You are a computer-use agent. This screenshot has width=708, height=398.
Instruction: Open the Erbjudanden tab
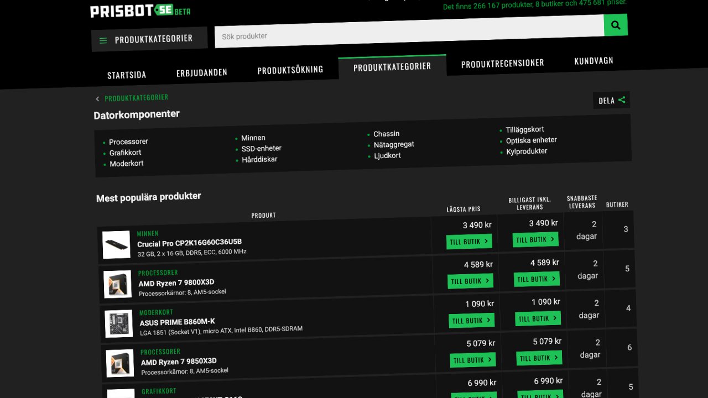coord(202,73)
